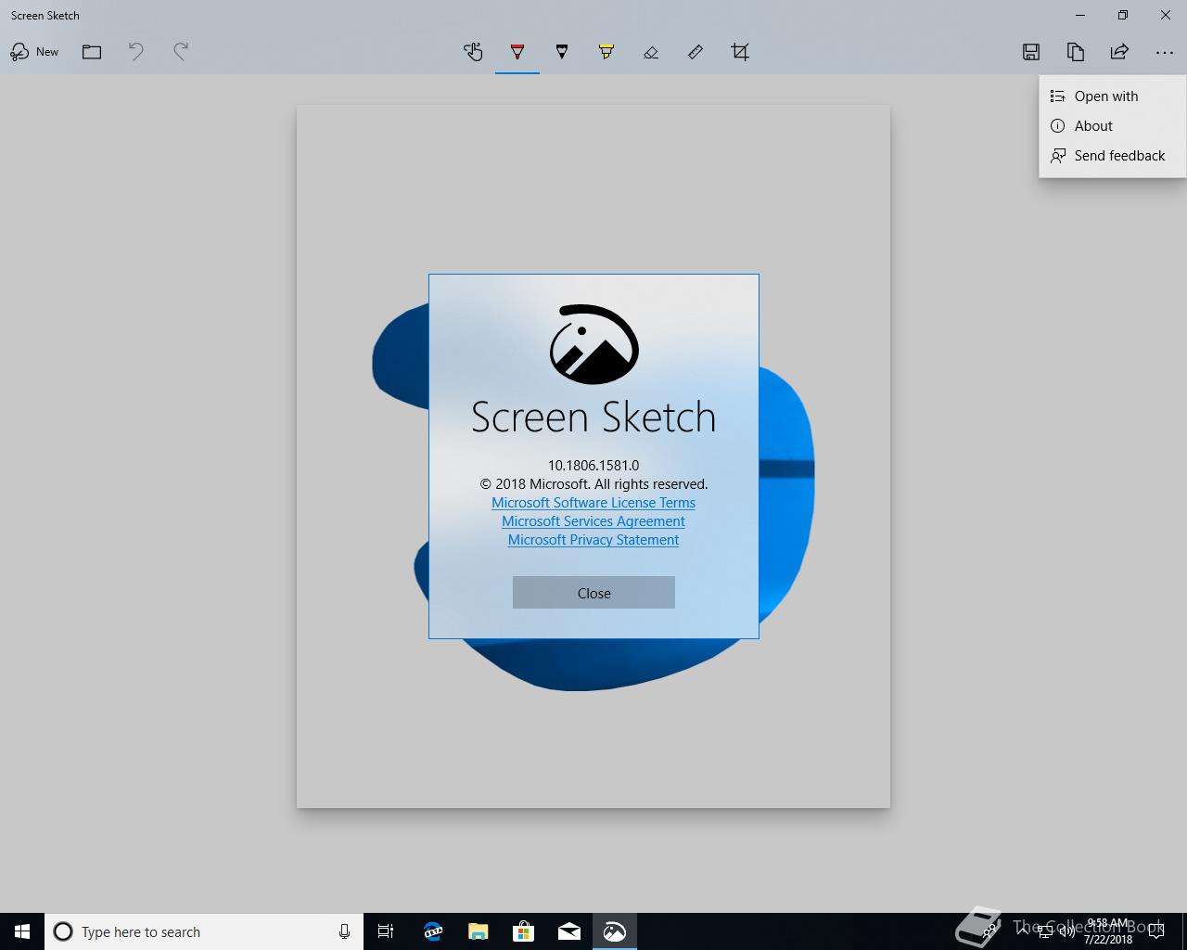Enable Touch Writing tool
1187x950 pixels.
point(473,52)
